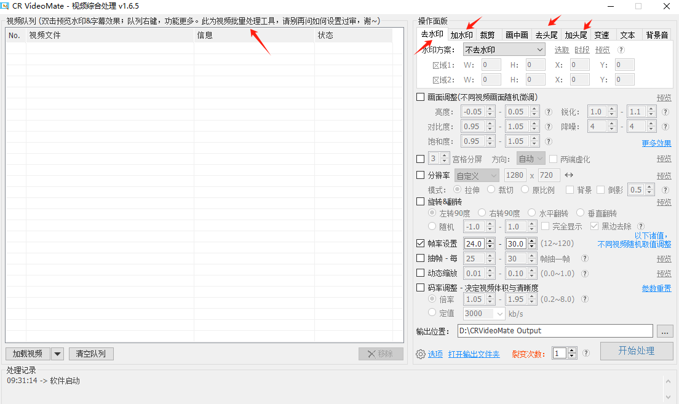Image resolution: width=679 pixels, height=404 pixels.
Task: Enable the 画面调整 checkbox
Action: (x=420, y=97)
